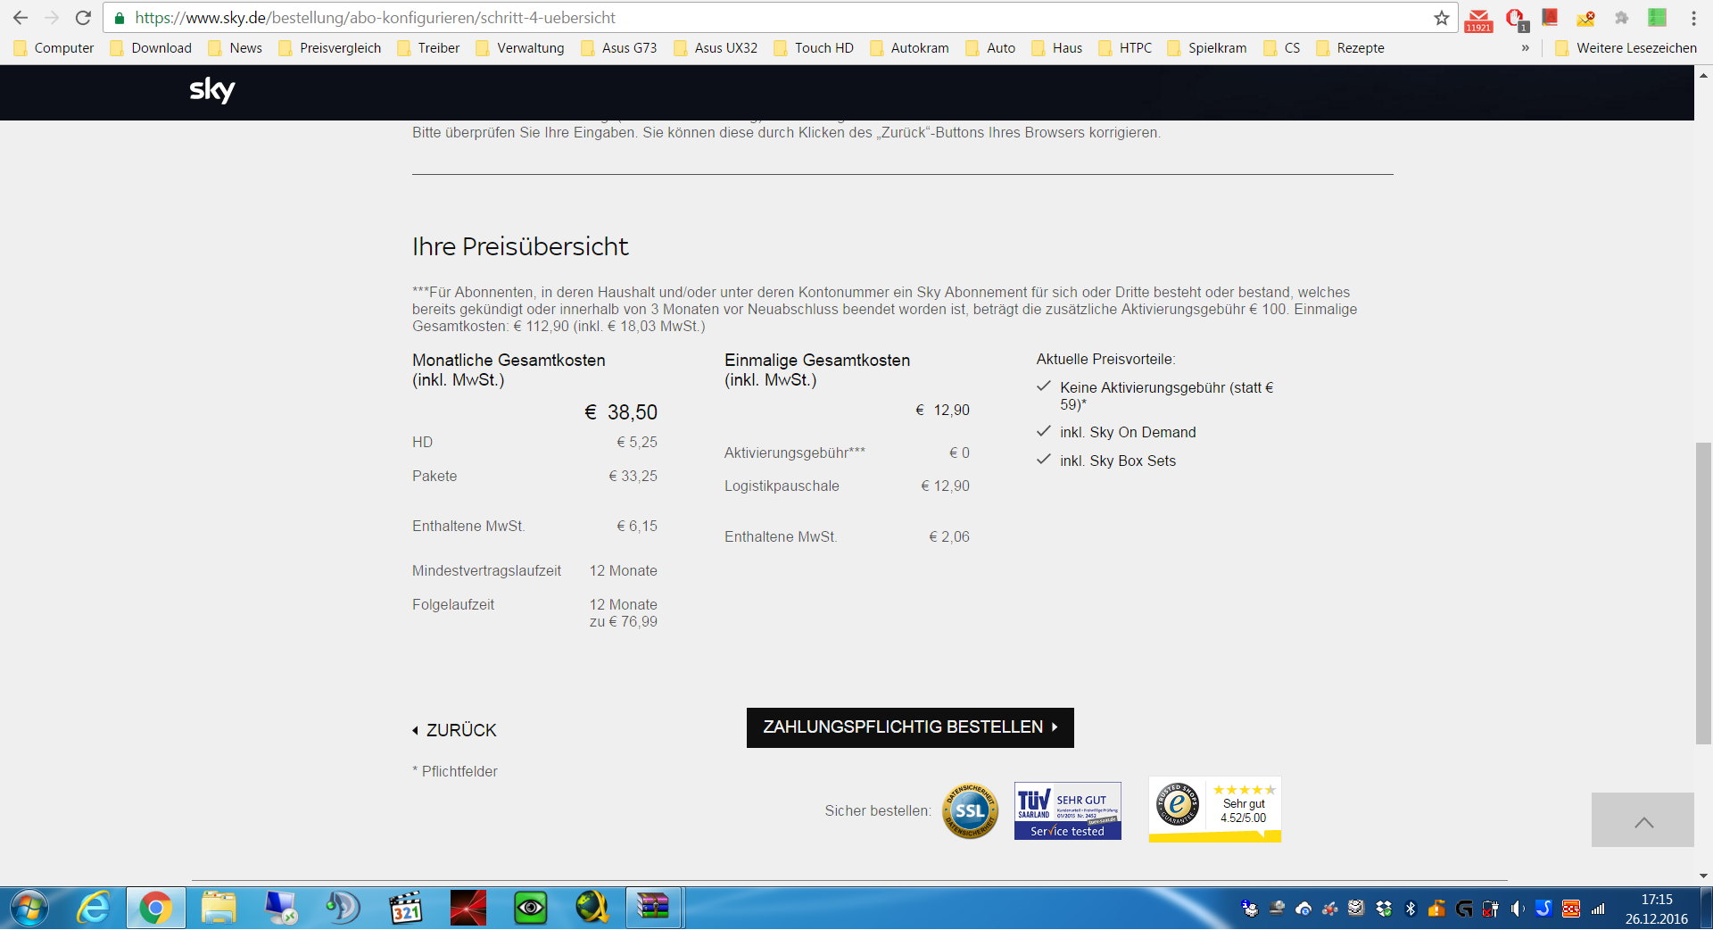Screen dimensions: 1713x930
Task: Open WinRAR from taskbar
Action: pyautogui.click(x=653, y=909)
